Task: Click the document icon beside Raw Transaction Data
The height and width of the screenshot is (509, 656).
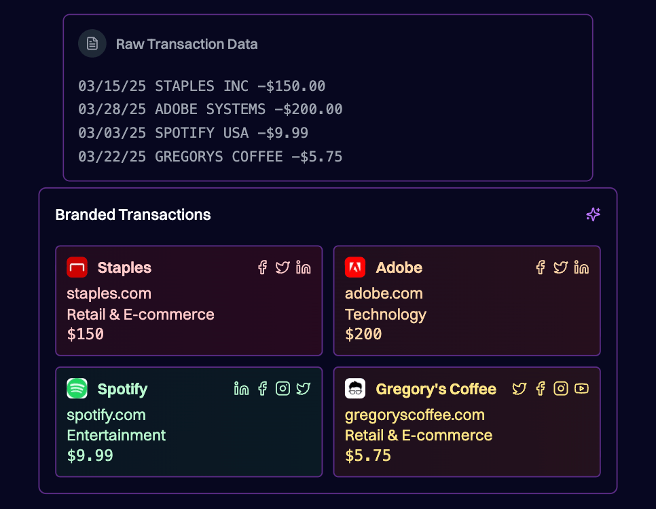Action: pyautogui.click(x=92, y=43)
